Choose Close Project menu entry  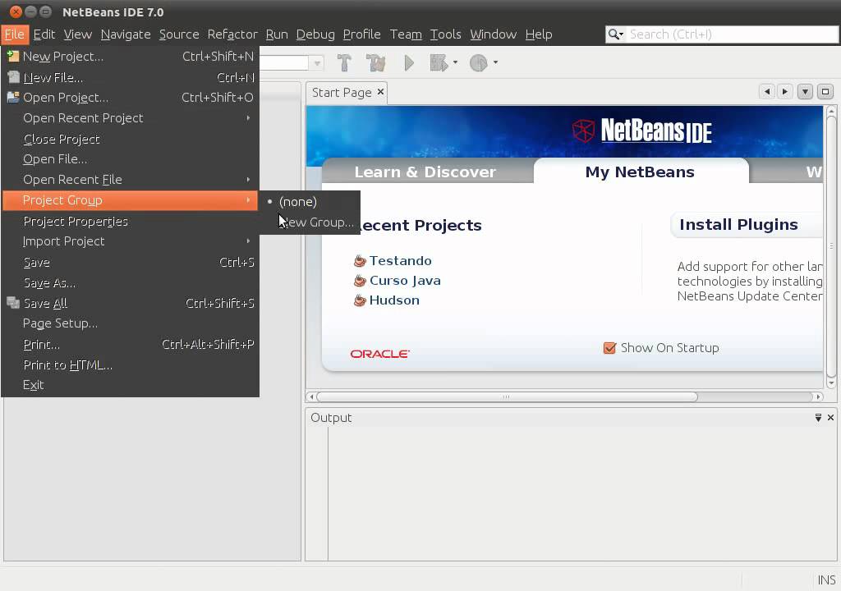point(131,139)
